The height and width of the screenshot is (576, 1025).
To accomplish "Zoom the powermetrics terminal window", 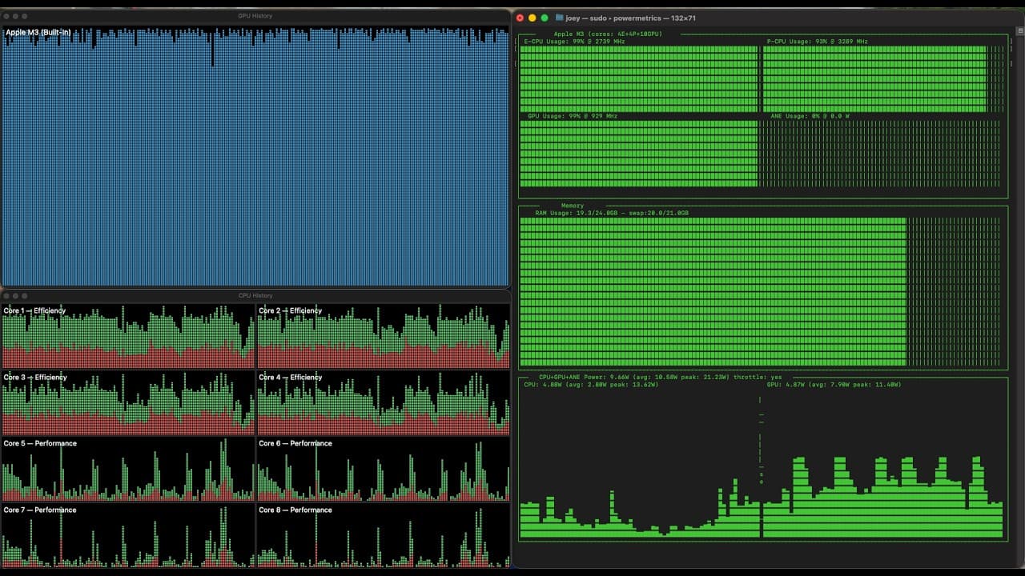I will 545,18.
